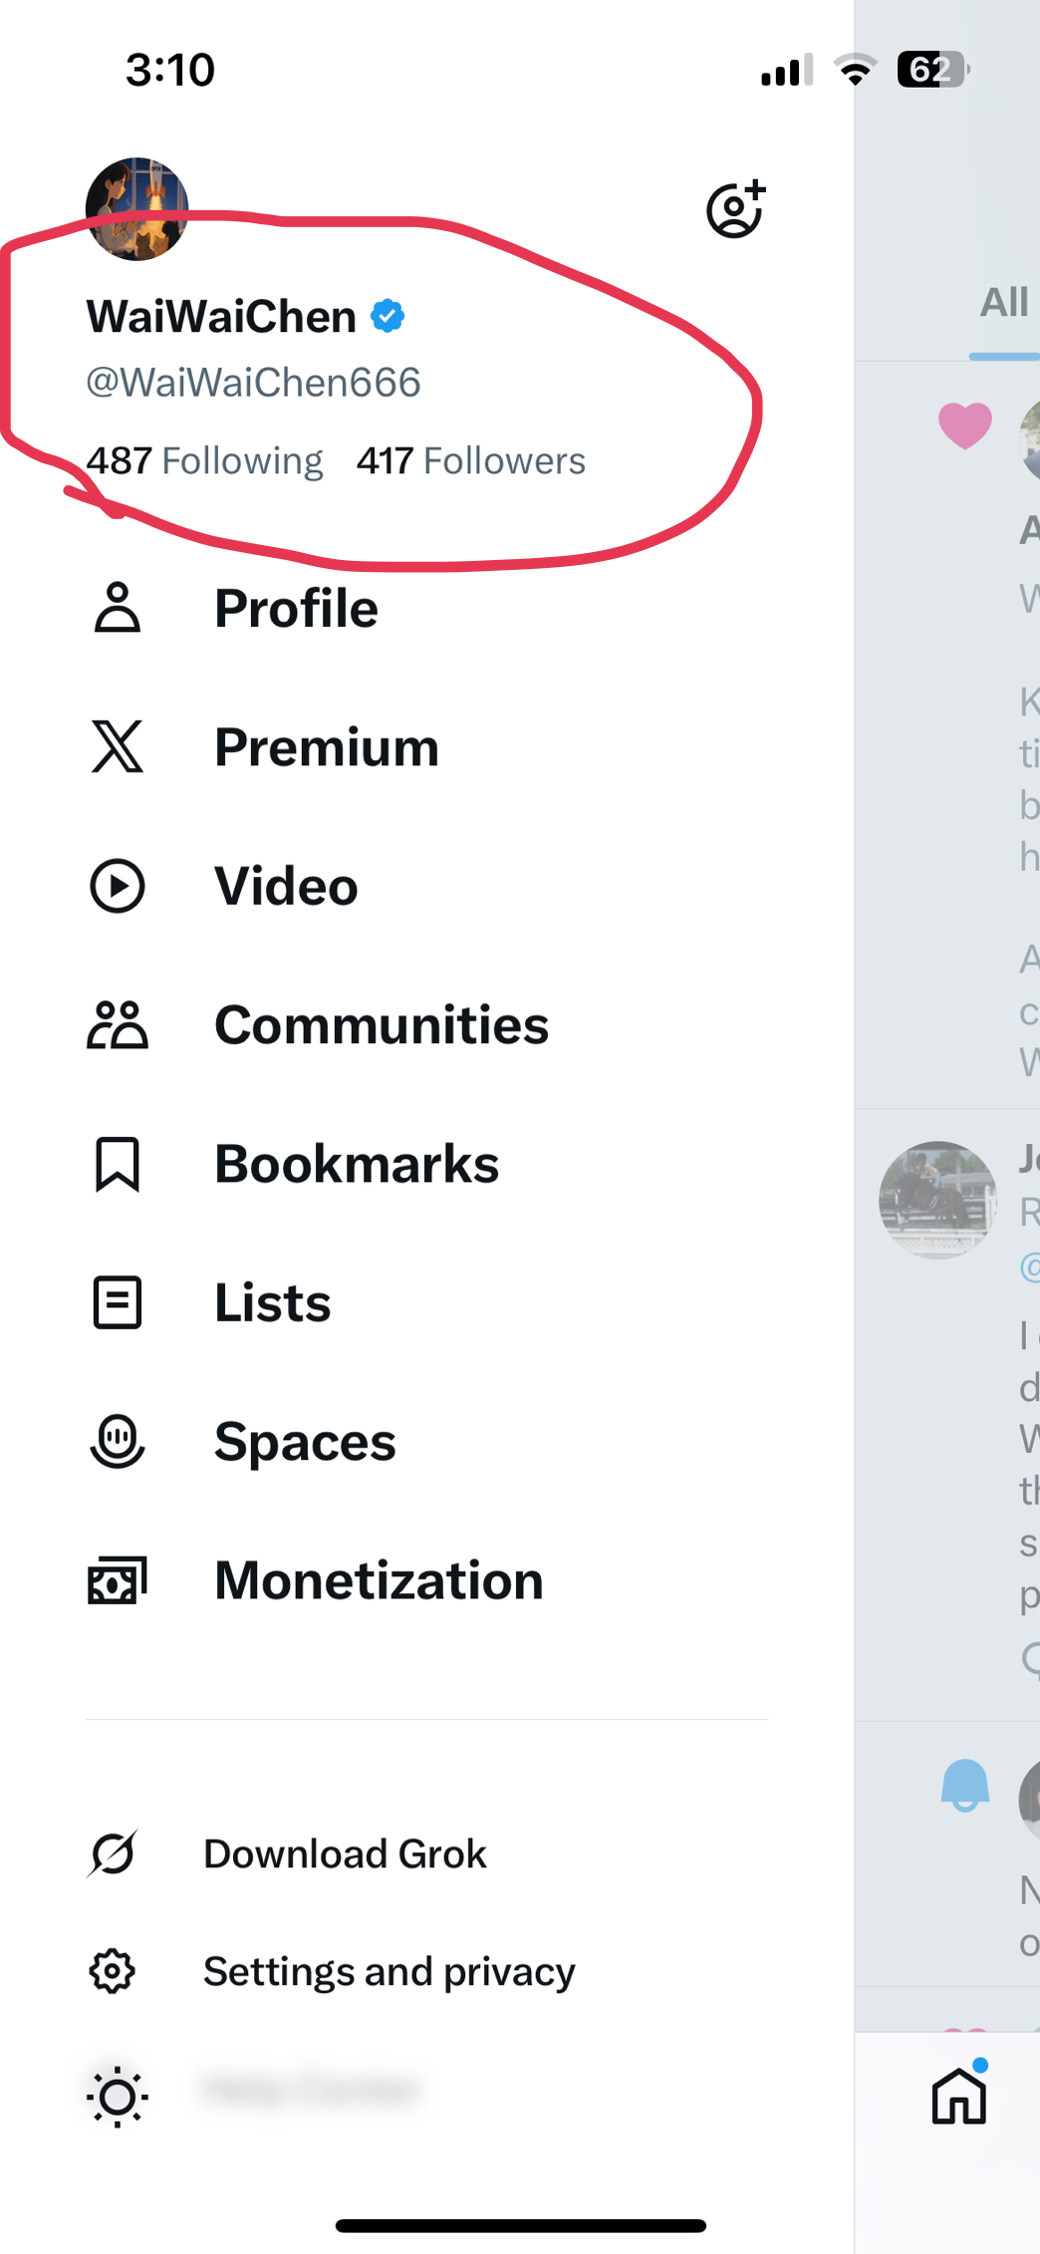
Task: Toggle display theme with sun icon
Action: click(118, 2097)
